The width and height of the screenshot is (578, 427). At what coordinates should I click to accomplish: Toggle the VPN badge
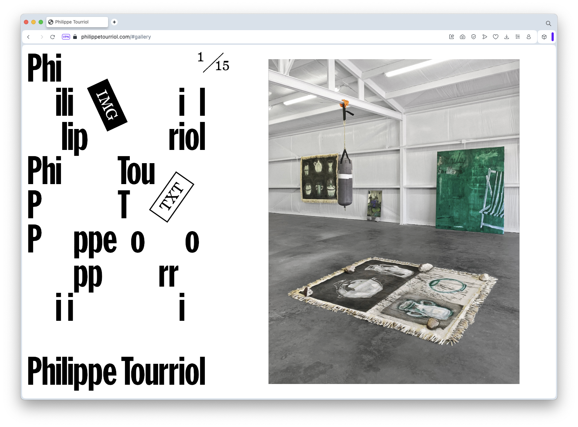[x=66, y=37]
